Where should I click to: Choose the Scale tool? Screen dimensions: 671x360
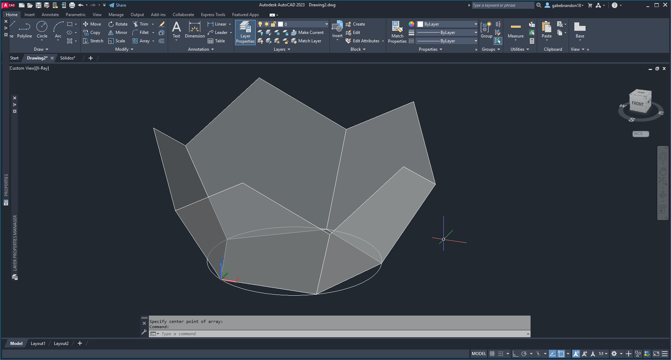(117, 41)
